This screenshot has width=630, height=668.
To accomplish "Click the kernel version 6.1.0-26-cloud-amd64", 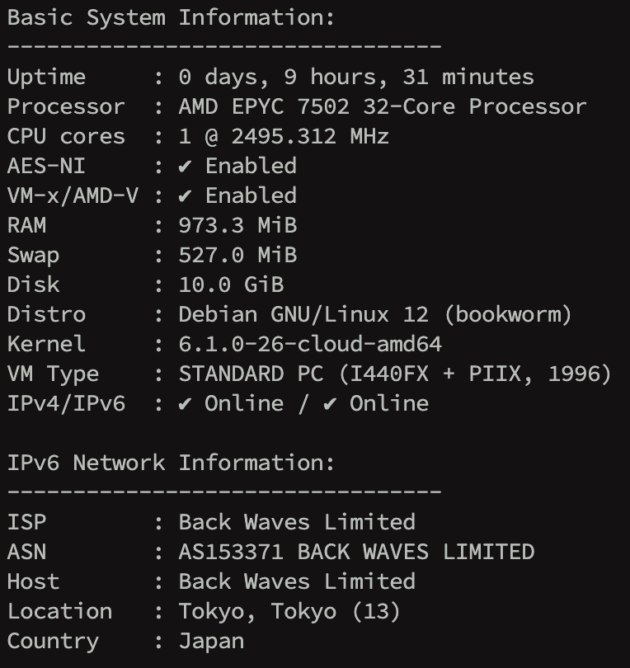I will pyautogui.click(x=310, y=345).
